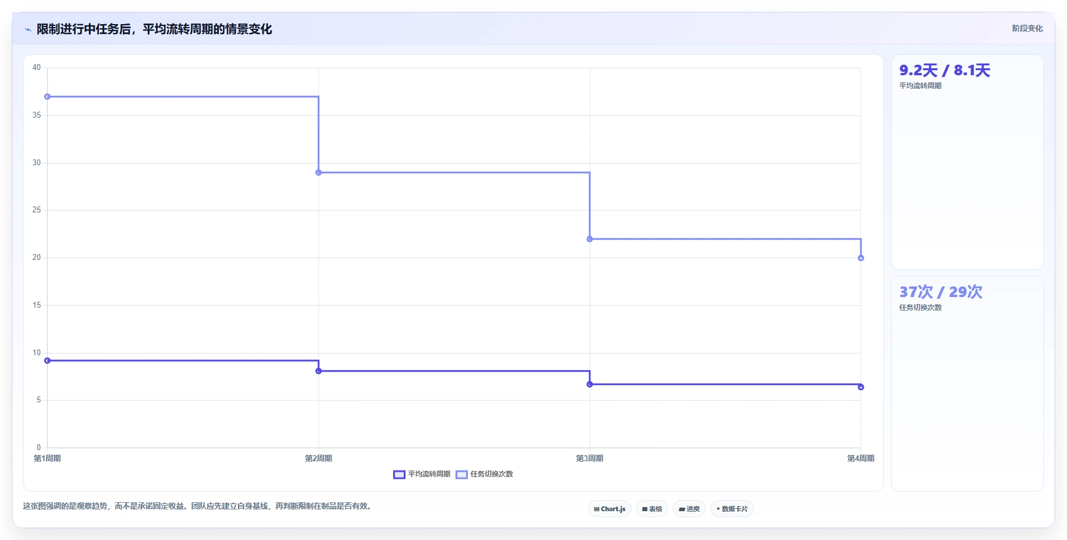Click the y-axis label 10
This screenshot has width=1067, height=540.
pos(36,353)
